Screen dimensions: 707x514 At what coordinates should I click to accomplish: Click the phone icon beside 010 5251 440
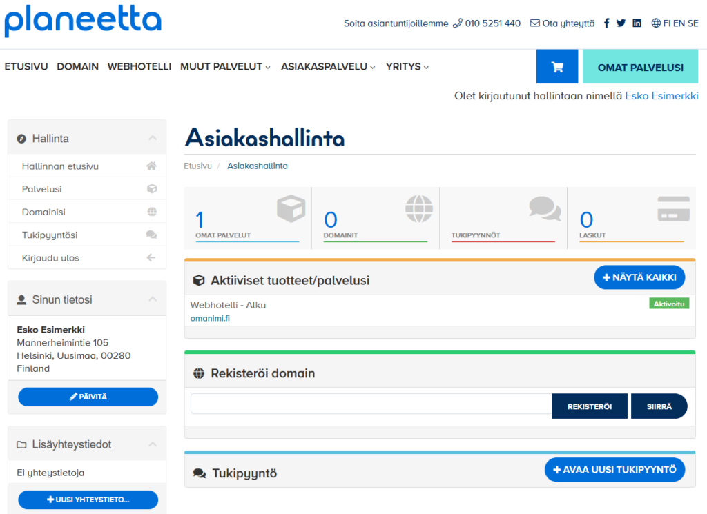click(x=457, y=23)
